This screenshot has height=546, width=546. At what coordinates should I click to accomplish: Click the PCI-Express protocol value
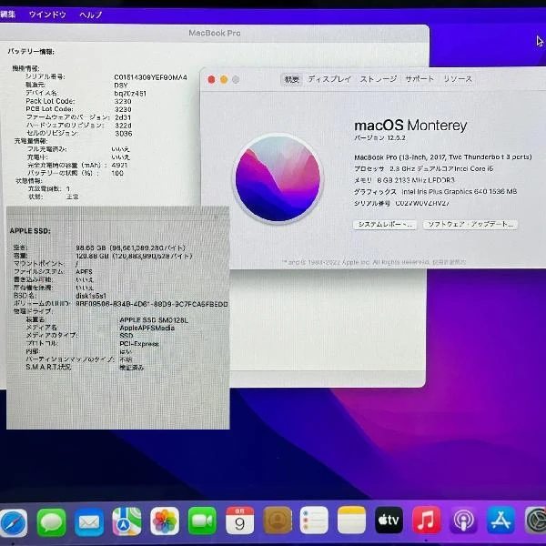[x=139, y=344]
